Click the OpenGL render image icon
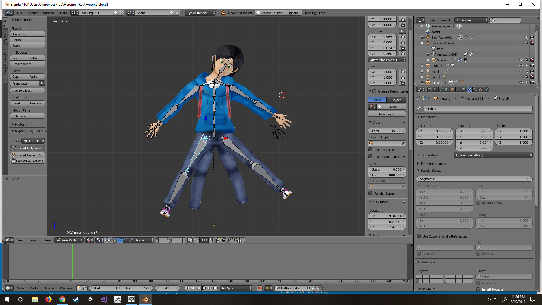 coord(218,240)
